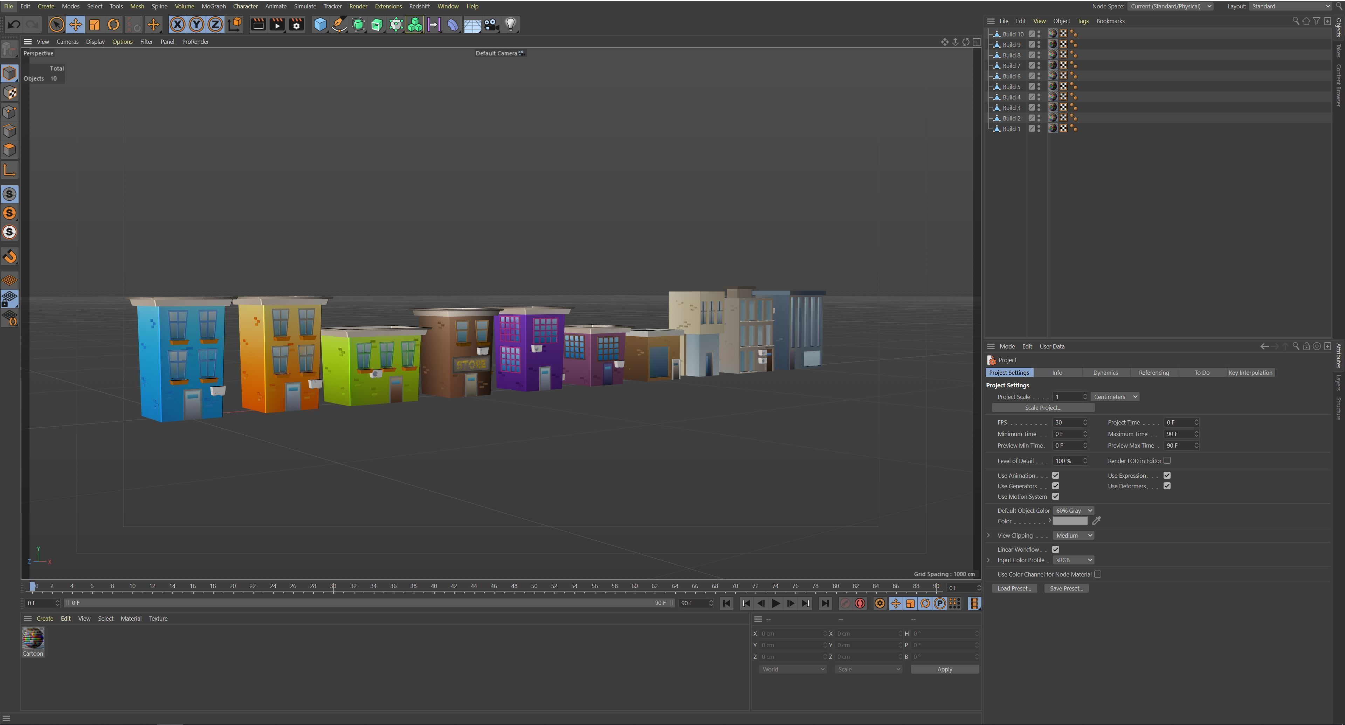Click the Scale Project button
The width and height of the screenshot is (1345, 725).
click(1043, 408)
